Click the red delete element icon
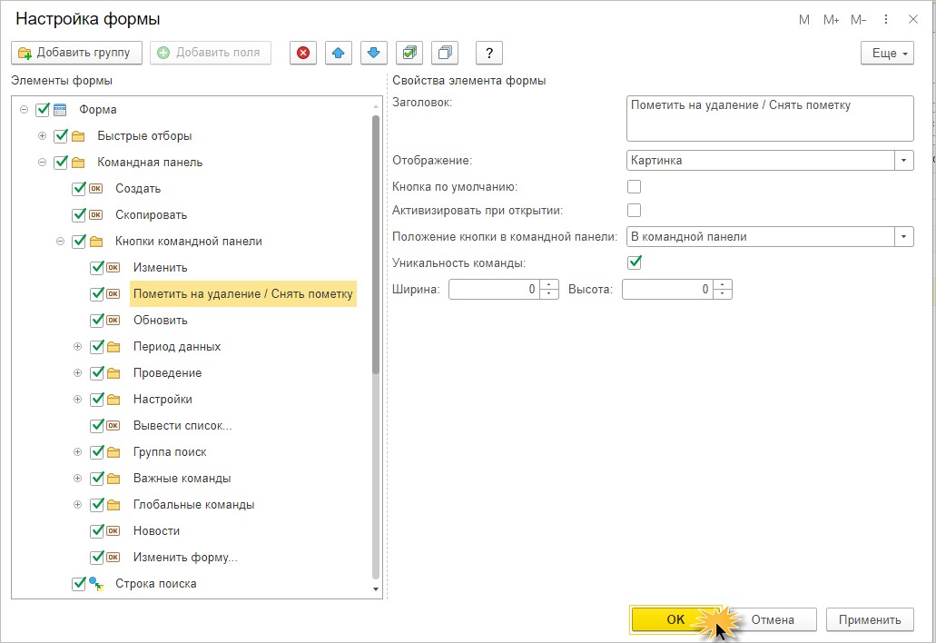 click(303, 53)
